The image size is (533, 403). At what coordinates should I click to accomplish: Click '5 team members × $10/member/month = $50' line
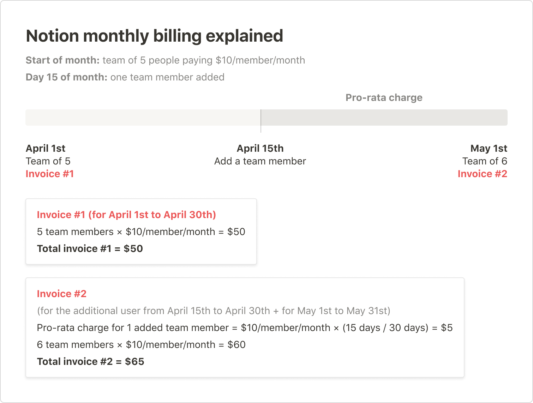click(141, 232)
